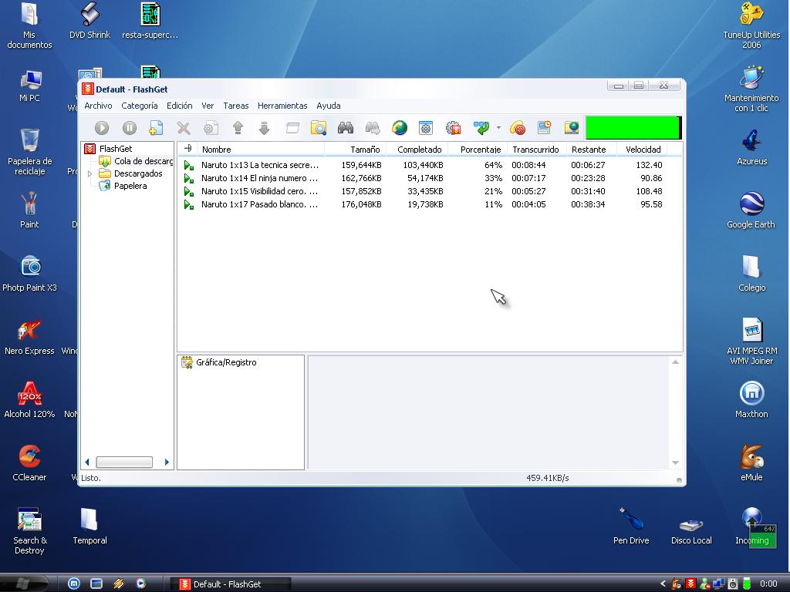The height and width of the screenshot is (592, 790).
Task: Sort list by Restante column
Action: click(592, 150)
